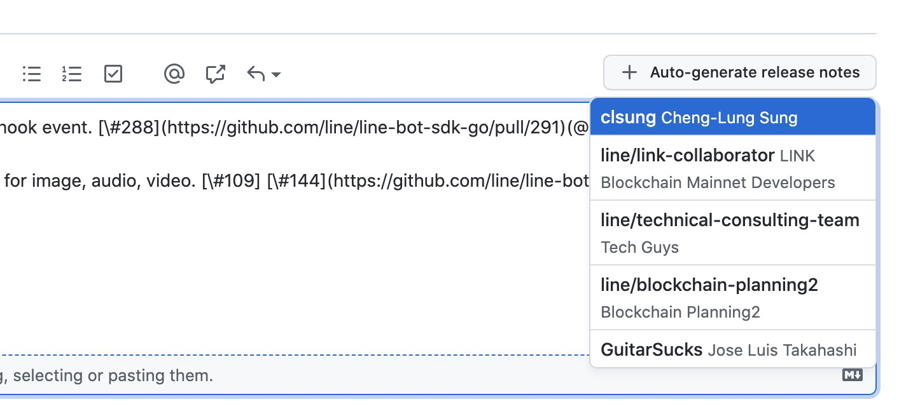Select clsung Cheng-Lung Sung suggestion

click(x=733, y=117)
